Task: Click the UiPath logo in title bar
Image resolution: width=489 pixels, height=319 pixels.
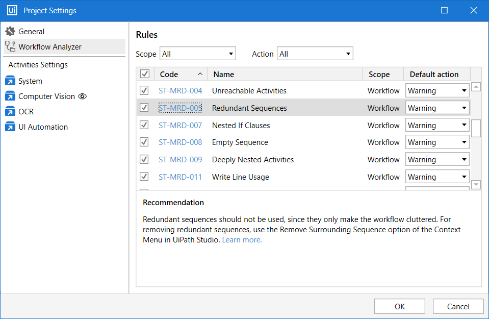Action: (12, 10)
